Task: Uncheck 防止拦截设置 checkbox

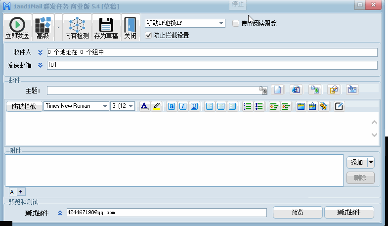Action: point(148,35)
